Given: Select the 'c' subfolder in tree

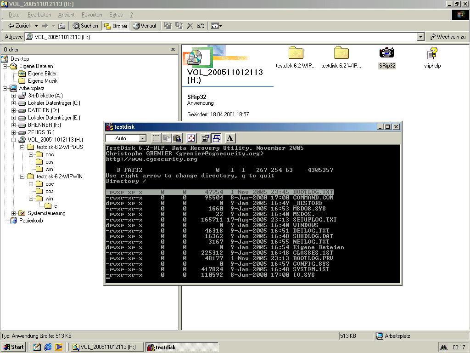Looking at the screenshot, I should tap(56, 206).
